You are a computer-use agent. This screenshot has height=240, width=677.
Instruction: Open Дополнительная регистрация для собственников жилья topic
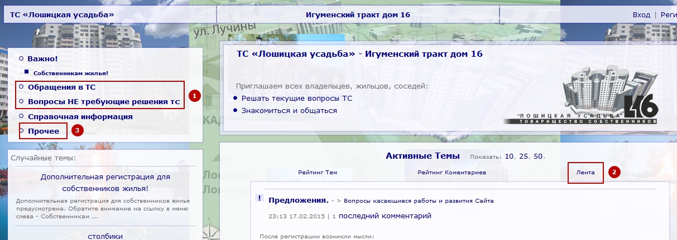pos(105,183)
